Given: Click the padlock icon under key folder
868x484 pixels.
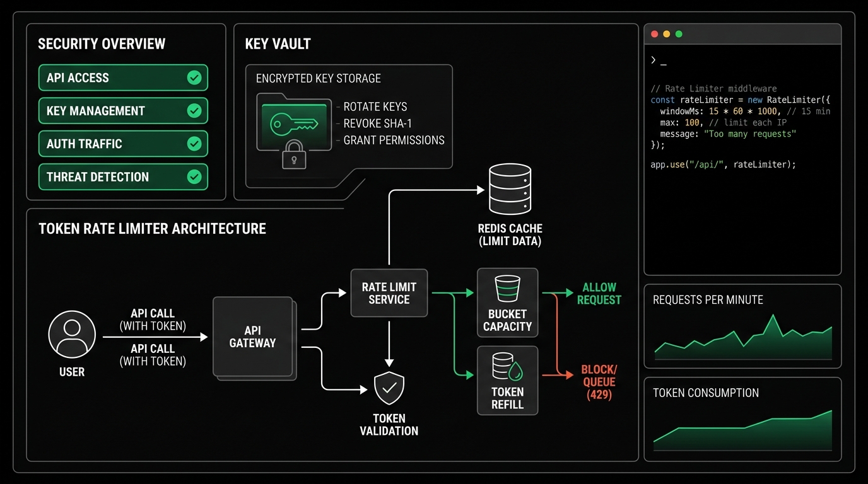Looking at the screenshot, I should pyautogui.click(x=294, y=155).
